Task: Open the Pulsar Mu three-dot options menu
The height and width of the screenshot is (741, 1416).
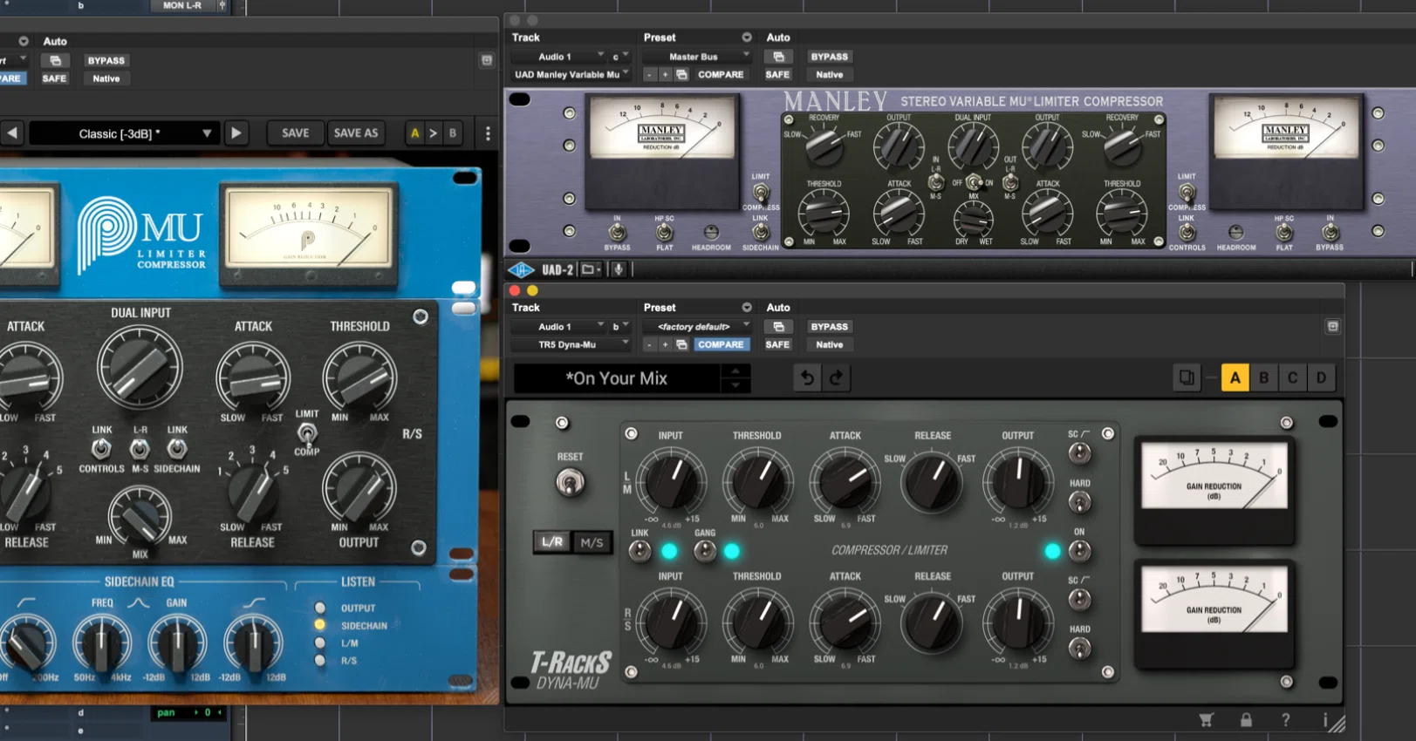Action: coord(488,133)
